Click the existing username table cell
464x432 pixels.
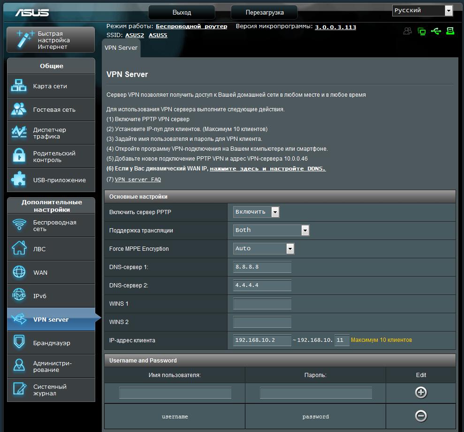175,417
